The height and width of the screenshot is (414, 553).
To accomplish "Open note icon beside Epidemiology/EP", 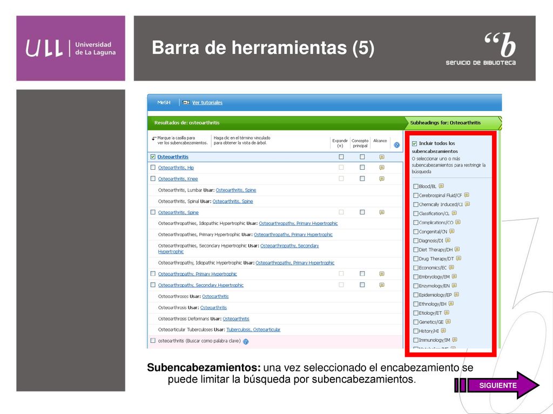I will point(456,295).
